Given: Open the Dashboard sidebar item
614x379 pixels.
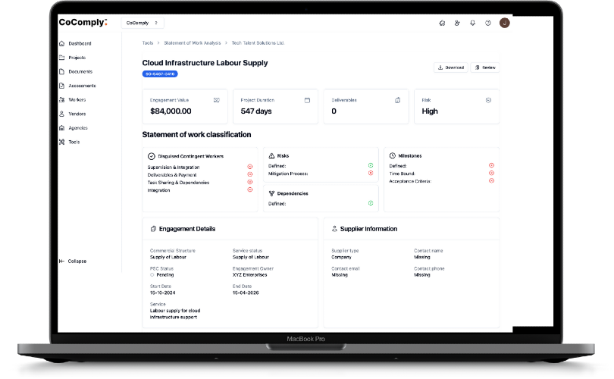Looking at the screenshot, I should tap(75, 43).
